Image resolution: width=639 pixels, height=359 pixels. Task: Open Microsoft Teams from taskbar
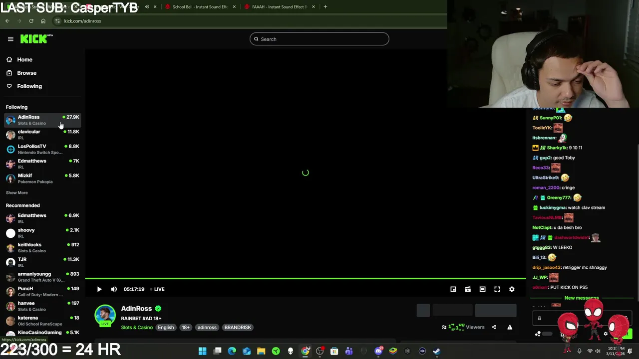pos(349,351)
